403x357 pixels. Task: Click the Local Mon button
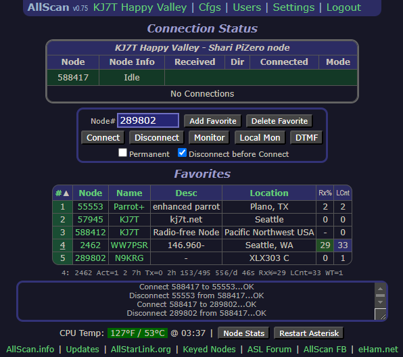[260, 137]
